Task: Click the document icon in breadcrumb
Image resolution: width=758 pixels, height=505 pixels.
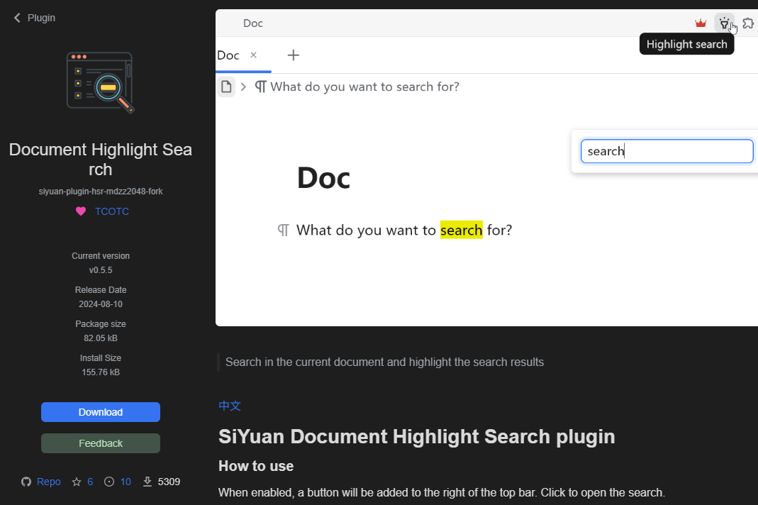Action: pyautogui.click(x=226, y=87)
